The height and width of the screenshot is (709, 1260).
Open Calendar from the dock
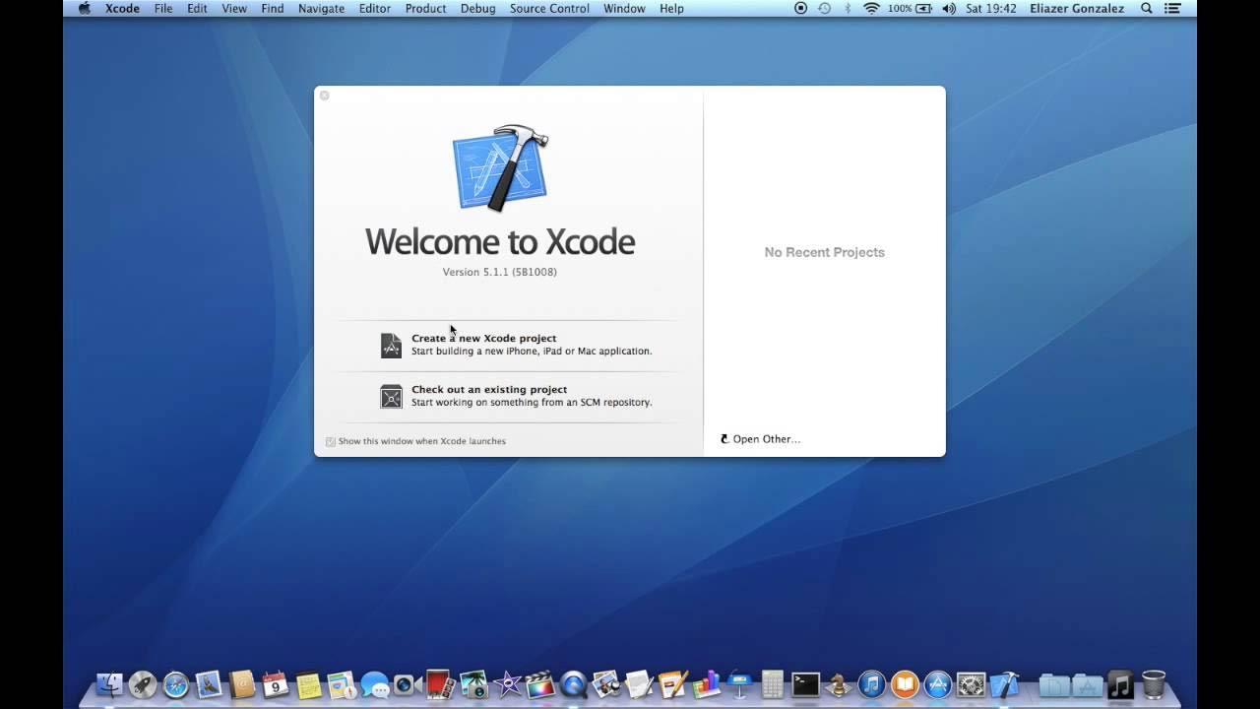276,684
